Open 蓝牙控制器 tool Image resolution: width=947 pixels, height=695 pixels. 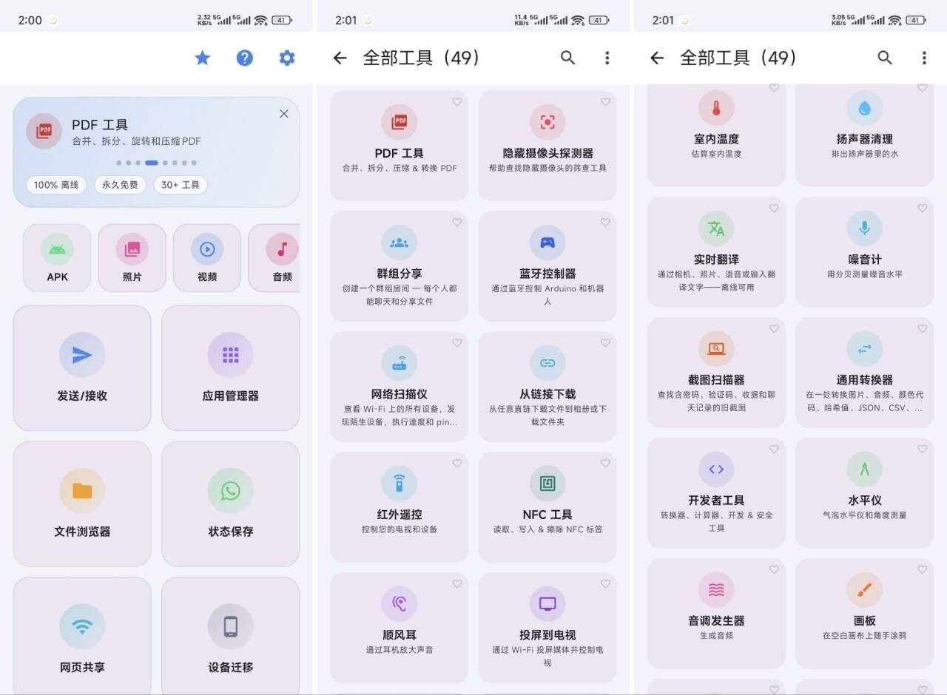point(547,266)
